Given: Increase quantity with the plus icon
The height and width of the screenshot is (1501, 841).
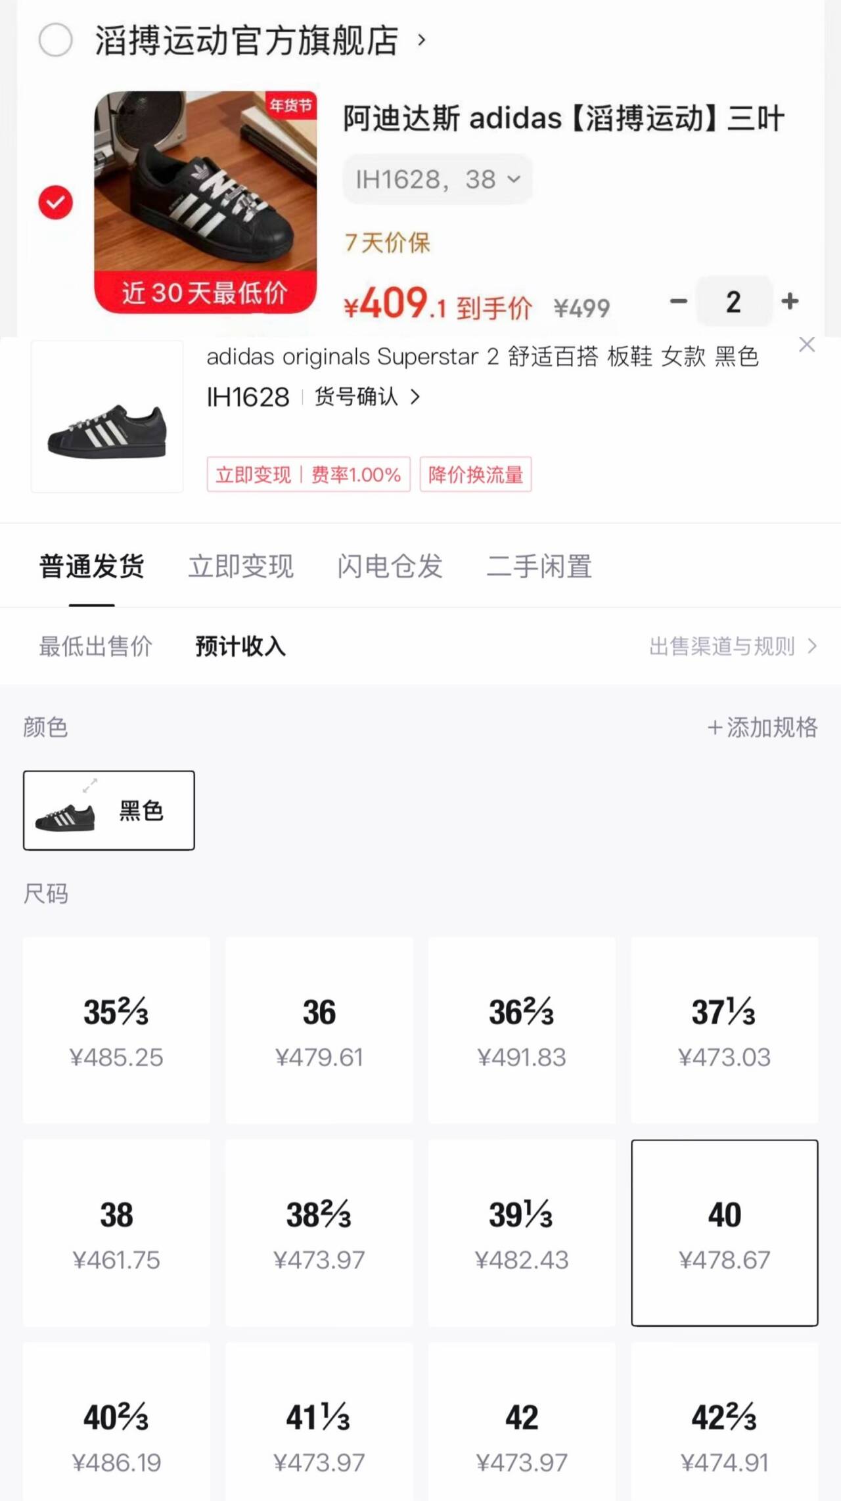Looking at the screenshot, I should [x=790, y=302].
